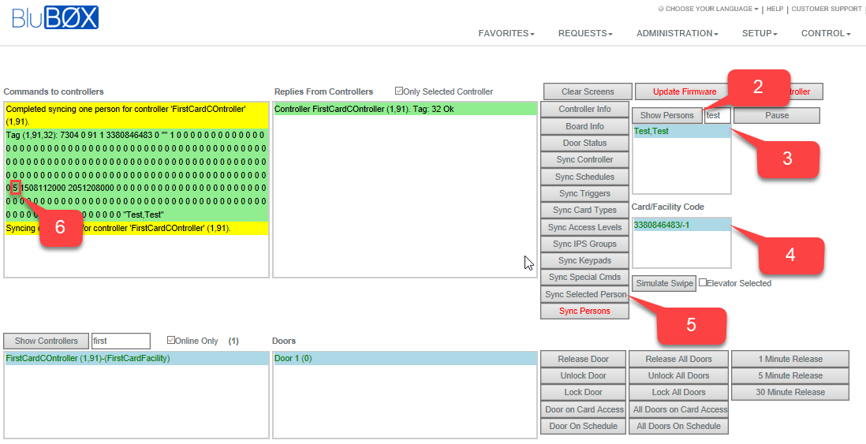Screen dimensions: 866x444
Task: Open the Administration menu
Action: 677,34
